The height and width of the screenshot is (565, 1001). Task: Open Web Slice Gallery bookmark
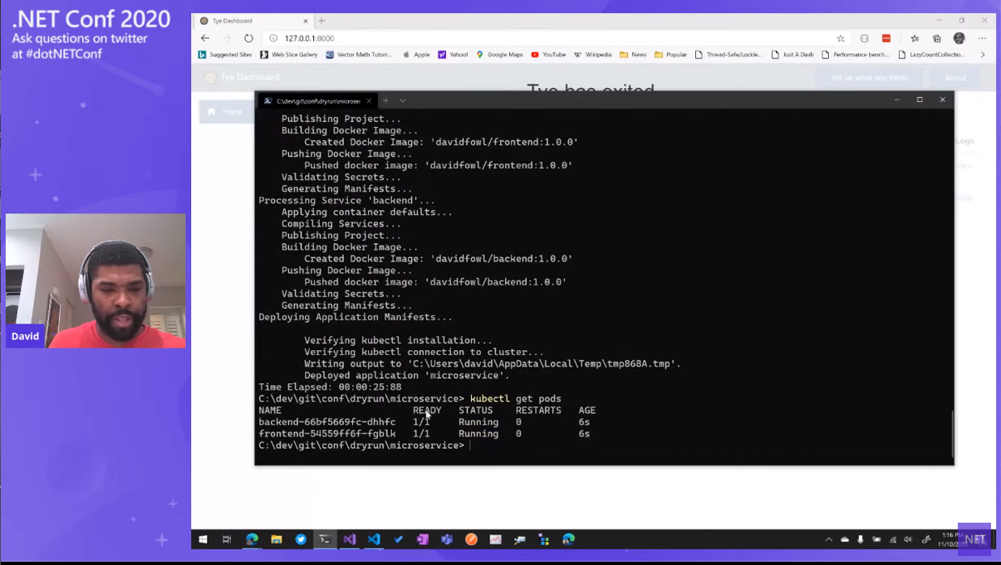(289, 55)
